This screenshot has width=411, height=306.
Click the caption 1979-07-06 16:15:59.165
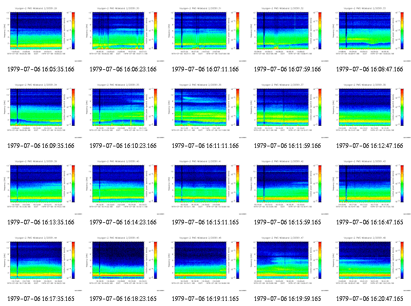click(x=288, y=222)
